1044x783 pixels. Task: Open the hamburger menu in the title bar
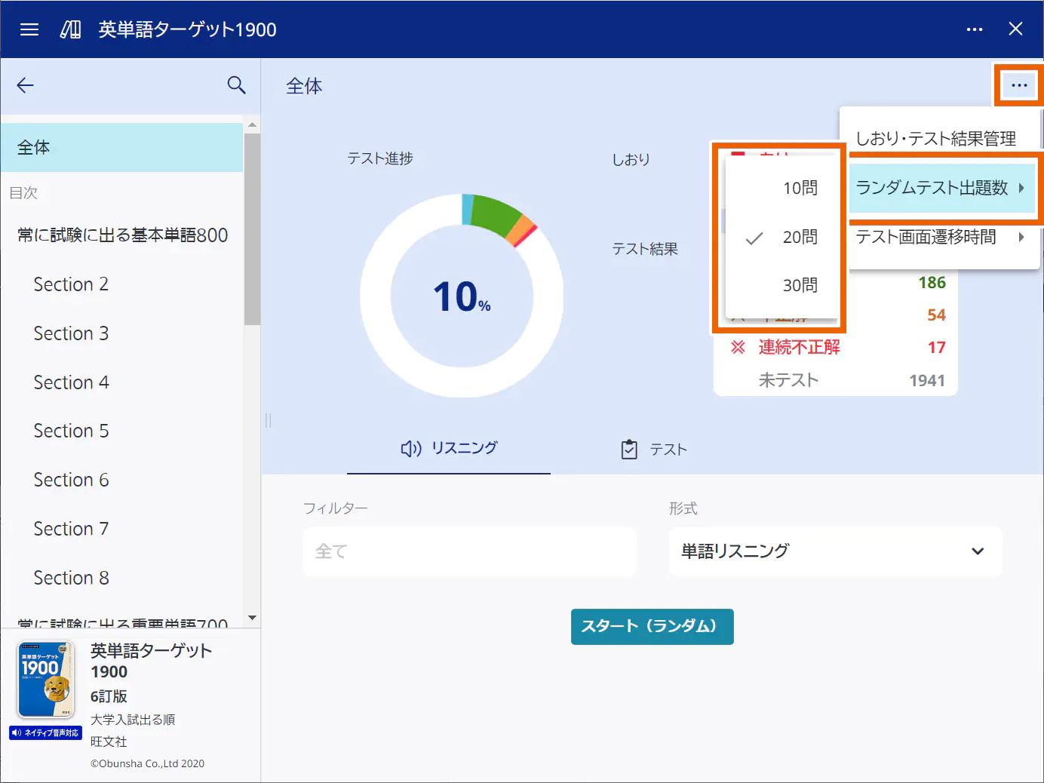click(x=29, y=29)
